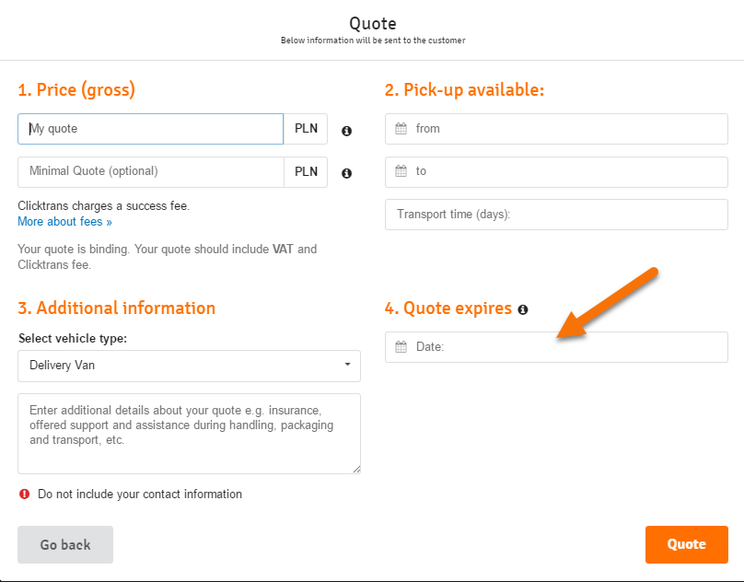The image size is (744, 582).
Task: Open the 'More about fees' link
Action: 64,222
